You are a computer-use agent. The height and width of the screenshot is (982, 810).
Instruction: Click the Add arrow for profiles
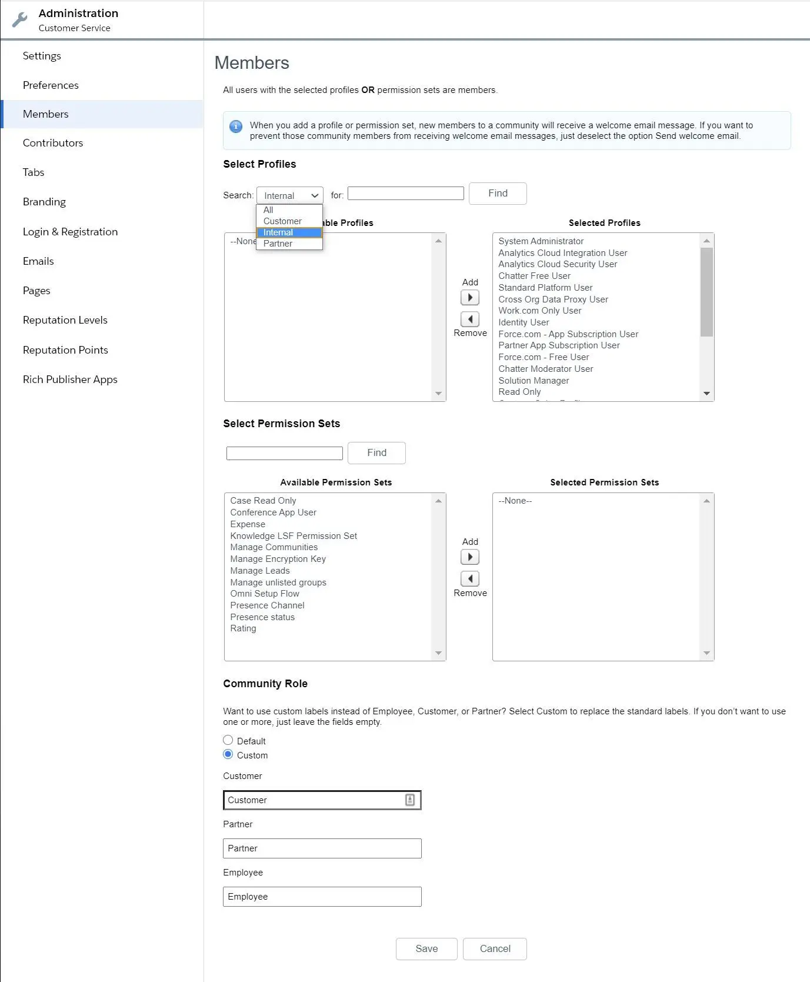point(469,298)
